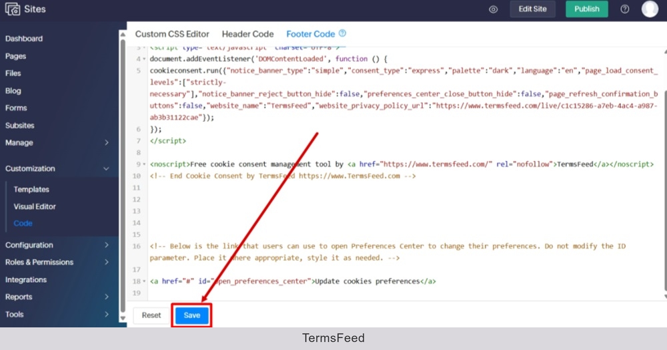Collapse the Customization section chevron

point(106,169)
